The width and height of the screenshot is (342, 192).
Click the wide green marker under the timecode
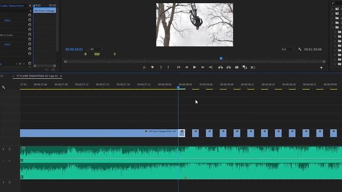coord(97,54)
